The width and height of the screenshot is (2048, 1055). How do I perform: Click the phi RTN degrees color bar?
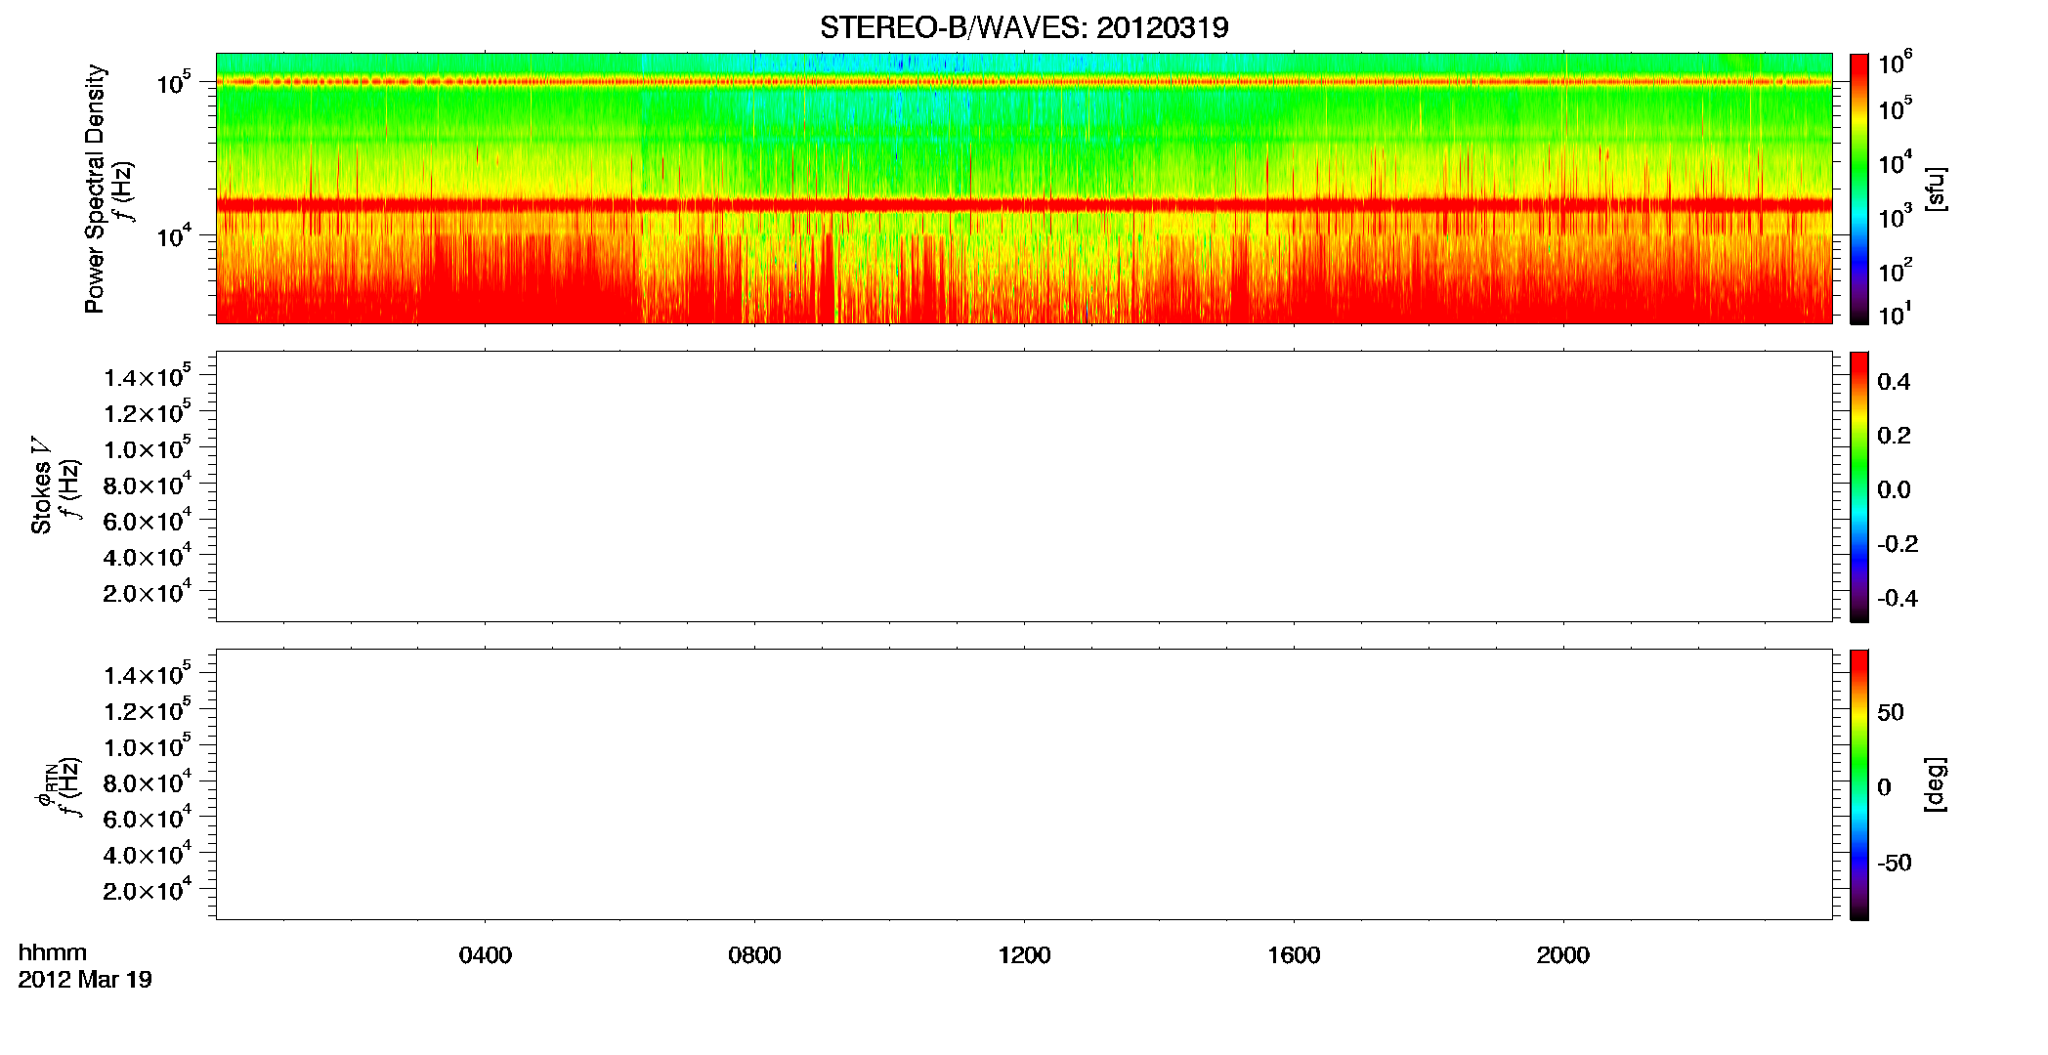pyautogui.click(x=1859, y=784)
